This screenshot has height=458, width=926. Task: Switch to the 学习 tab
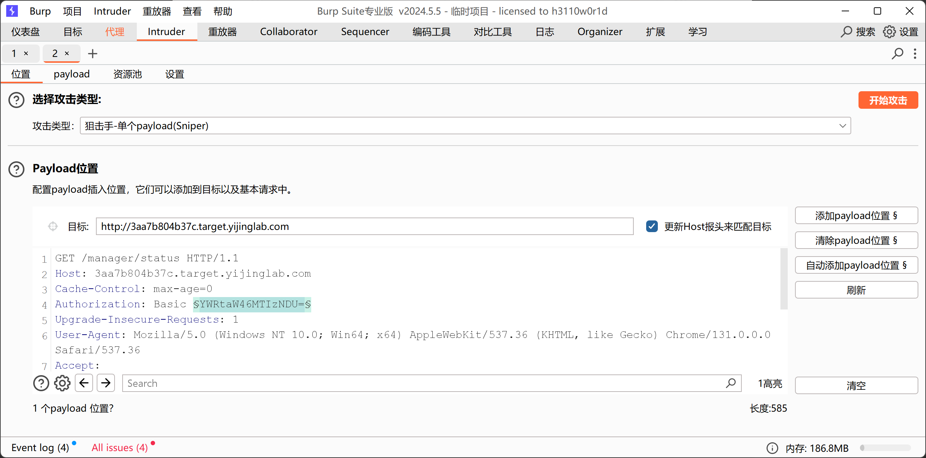click(x=698, y=32)
